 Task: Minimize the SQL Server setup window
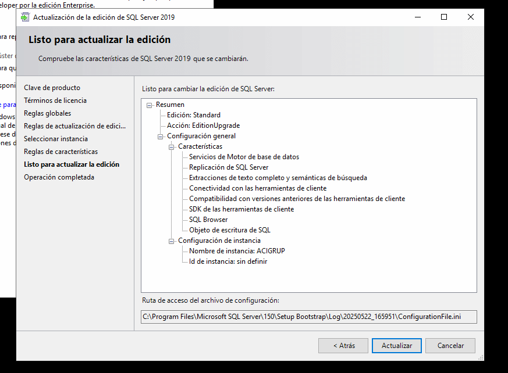click(418, 17)
